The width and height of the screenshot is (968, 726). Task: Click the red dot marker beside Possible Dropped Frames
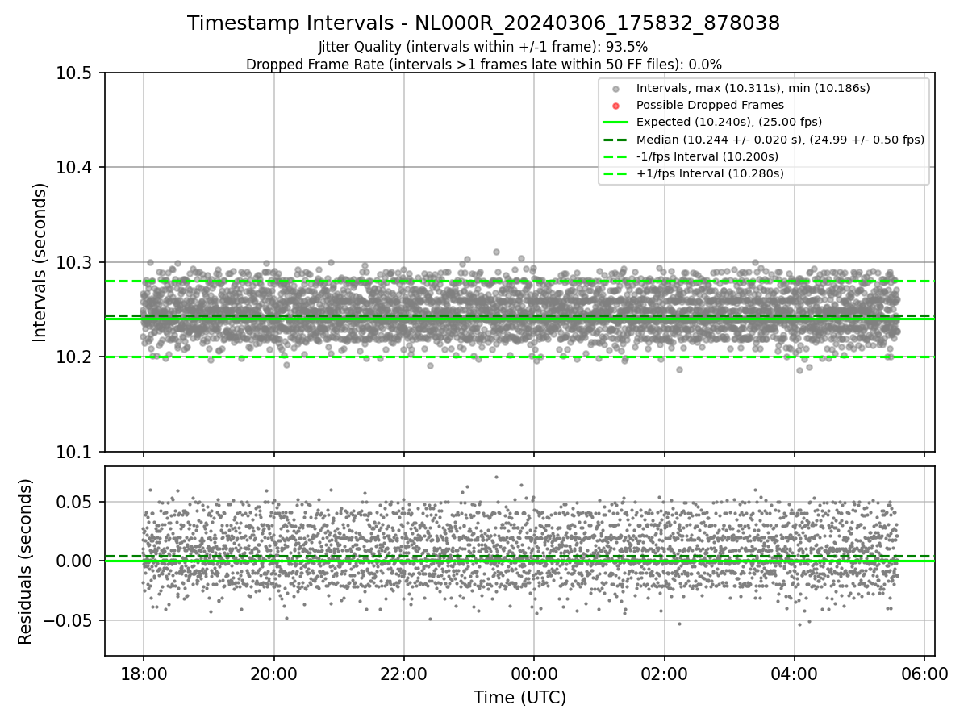(x=615, y=106)
